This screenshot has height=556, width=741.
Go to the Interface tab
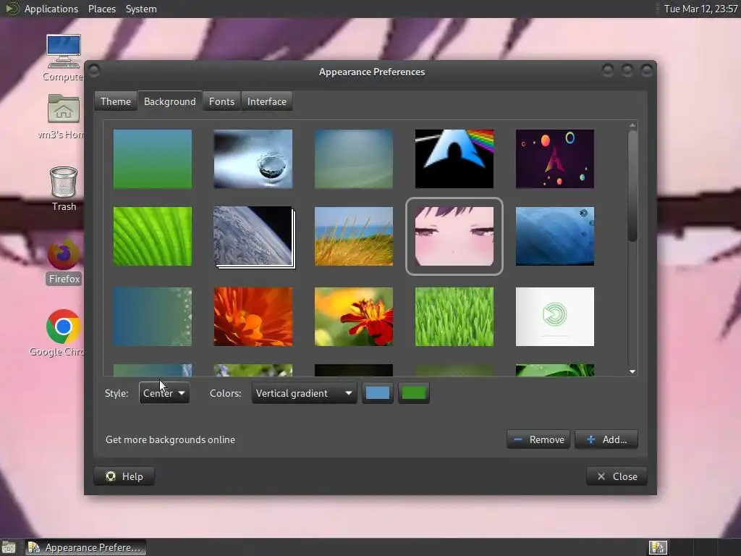click(x=266, y=101)
